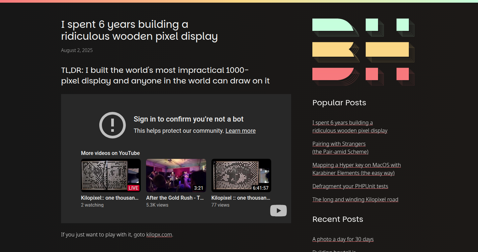
Task: Visit the kilopx.com link
Action: click(x=159, y=234)
